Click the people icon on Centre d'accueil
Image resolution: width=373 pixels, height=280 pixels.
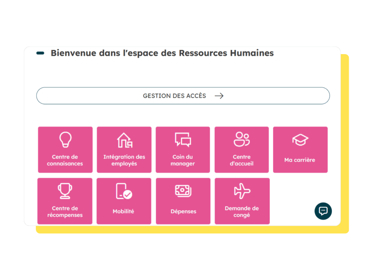pyautogui.click(x=242, y=139)
